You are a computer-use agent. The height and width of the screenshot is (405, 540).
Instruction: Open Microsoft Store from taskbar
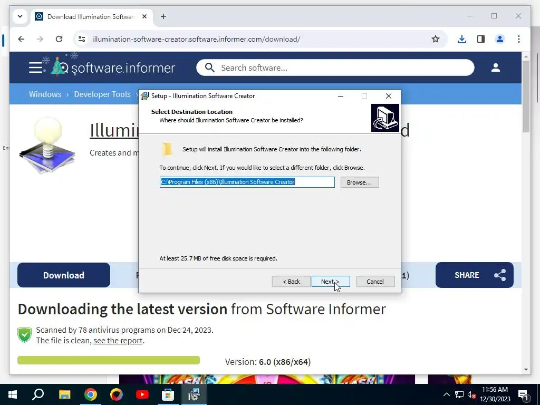point(168,394)
